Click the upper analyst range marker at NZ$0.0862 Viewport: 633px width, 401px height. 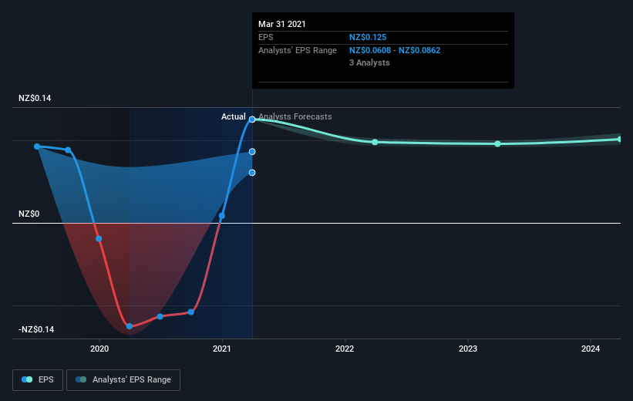[252, 151]
